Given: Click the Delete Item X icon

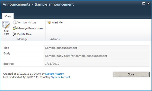Looking at the screenshot, I should coord(15,34).
